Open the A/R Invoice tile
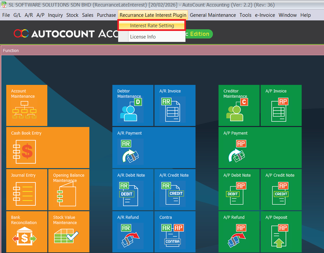The image size is (324, 253). coord(175,105)
